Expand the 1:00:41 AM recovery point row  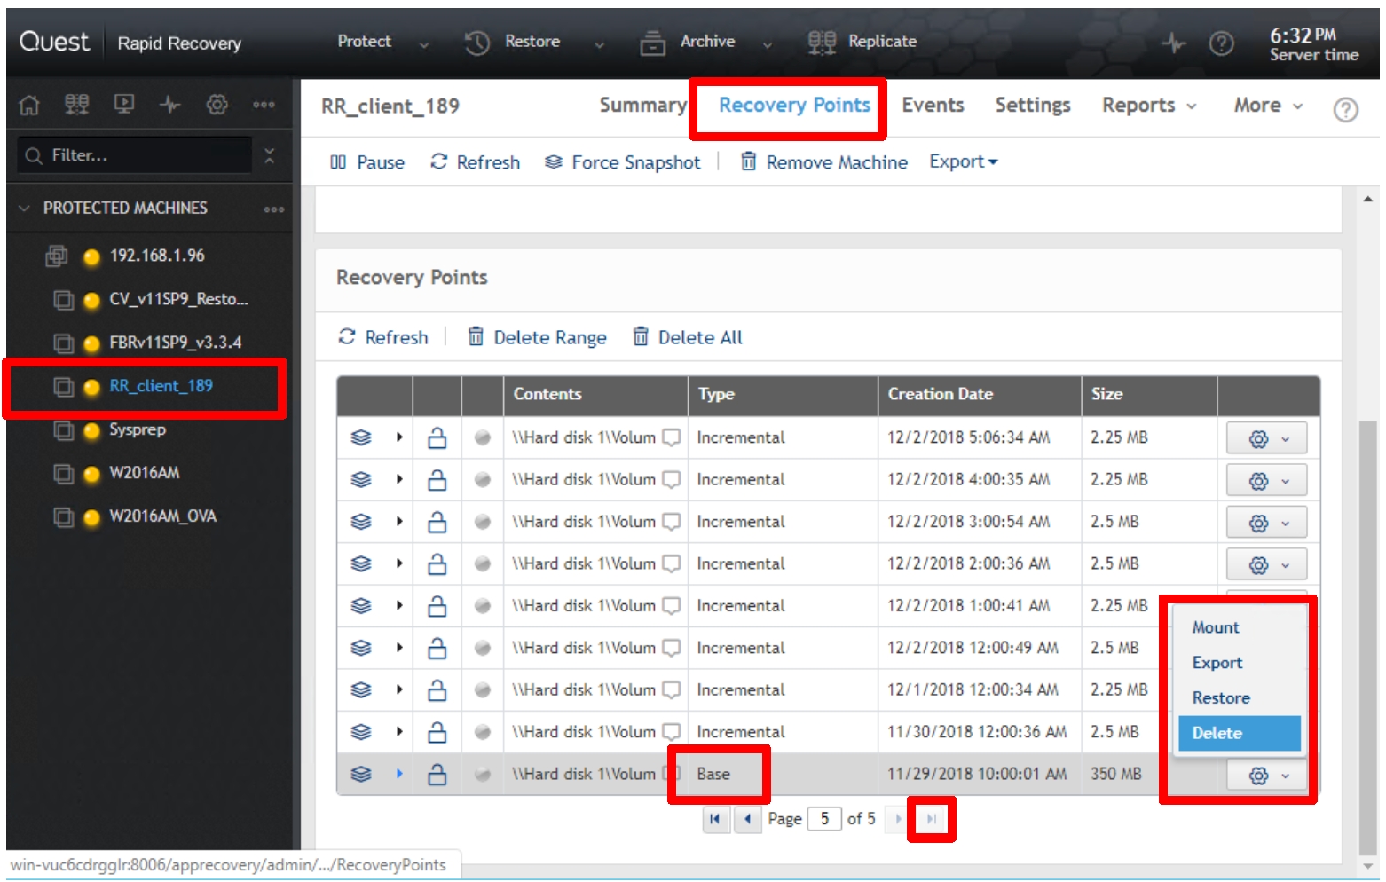point(399,606)
